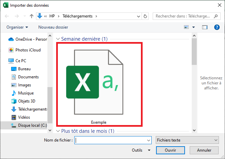This screenshot has height=159, width=225.
Task: Click the Ouvrir button
Action: point(171,150)
